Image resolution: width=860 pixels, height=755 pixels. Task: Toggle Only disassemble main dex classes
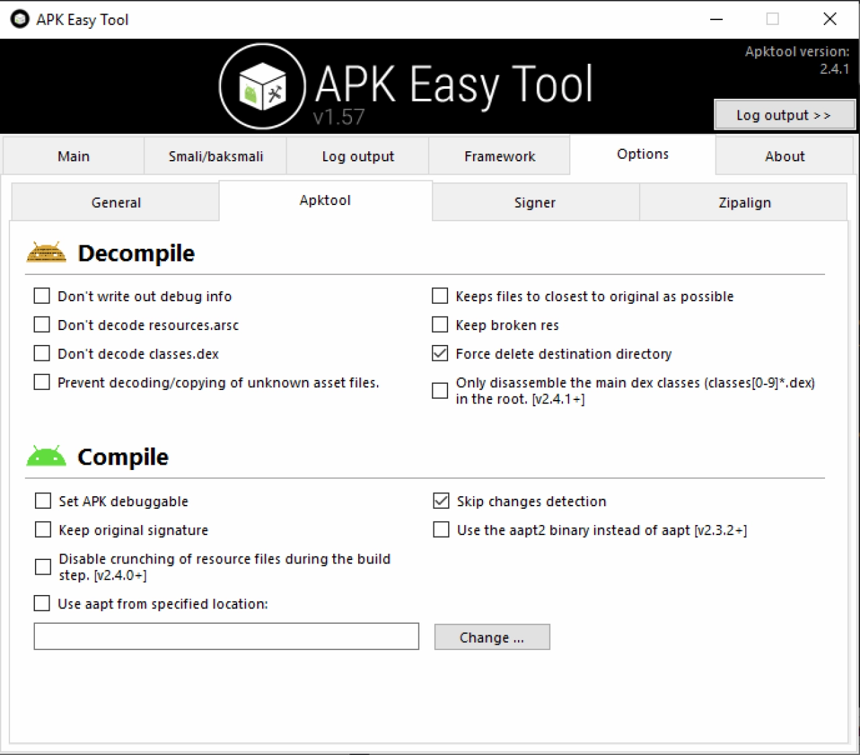coord(440,391)
